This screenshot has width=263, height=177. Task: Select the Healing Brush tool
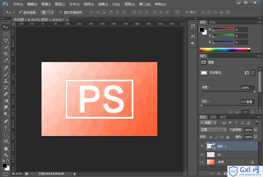(x=6, y=68)
